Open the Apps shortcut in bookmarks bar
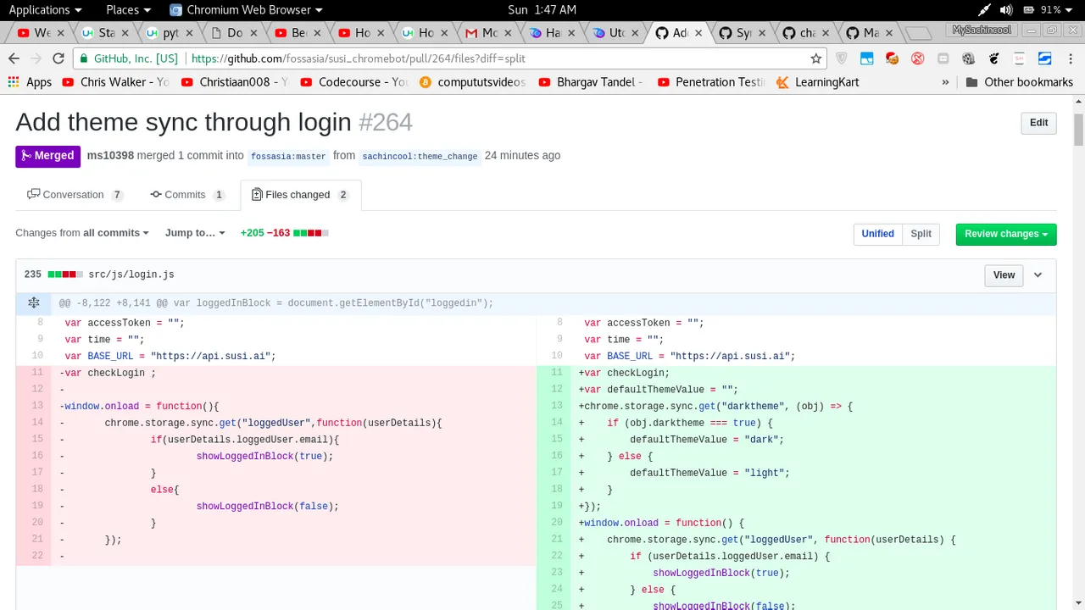Image resolution: width=1085 pixels, height=610 pixels. (x=30, y=82)
